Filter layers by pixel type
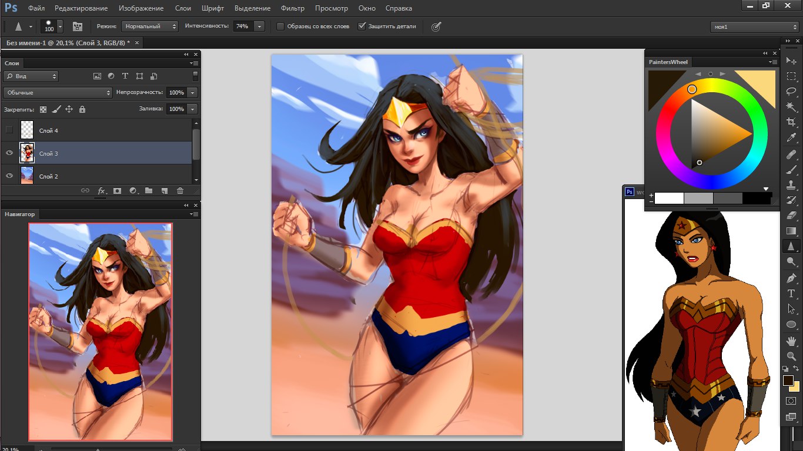Image resolution: width=803 pixels, height=451 pixels. click(x=97, y=76)
